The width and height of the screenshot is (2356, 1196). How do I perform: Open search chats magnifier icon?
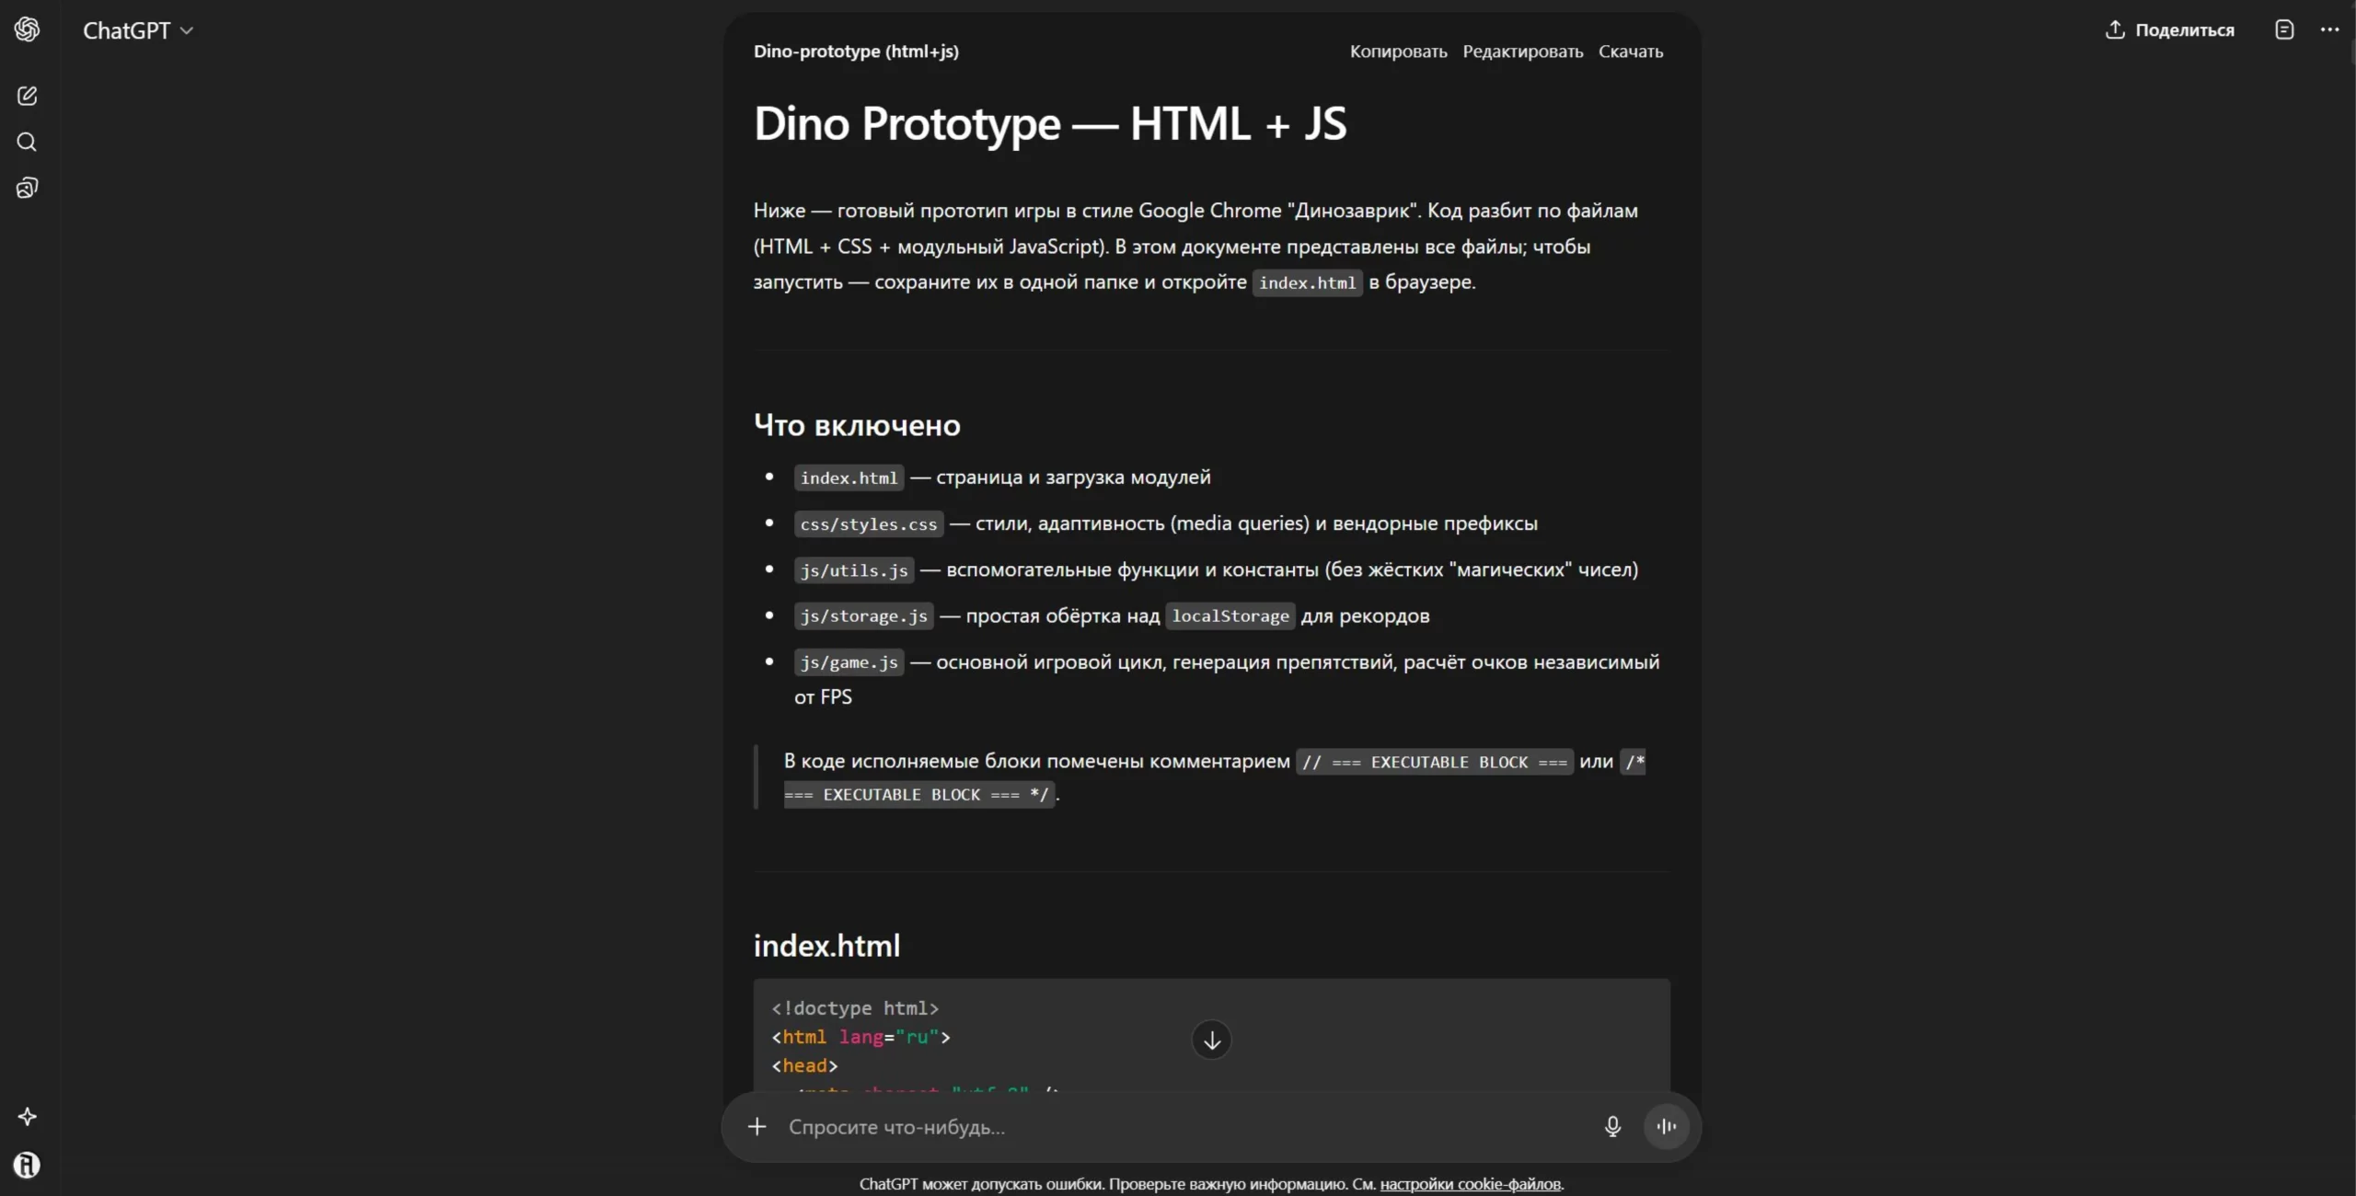click(27, 142)
